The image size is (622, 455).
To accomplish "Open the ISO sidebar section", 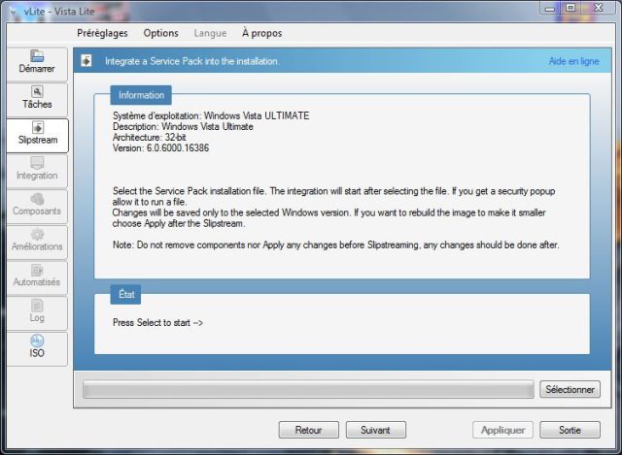I will pos(37,349).
